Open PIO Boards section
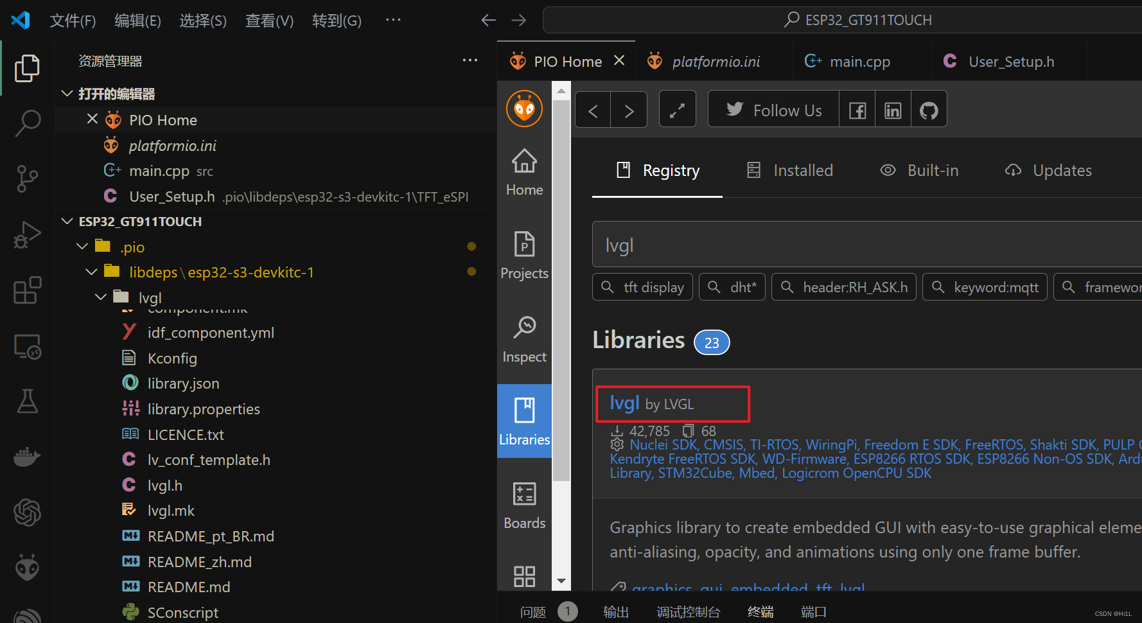The width and height of the screenshot is (1142, 623). click(x=524, y=505)
